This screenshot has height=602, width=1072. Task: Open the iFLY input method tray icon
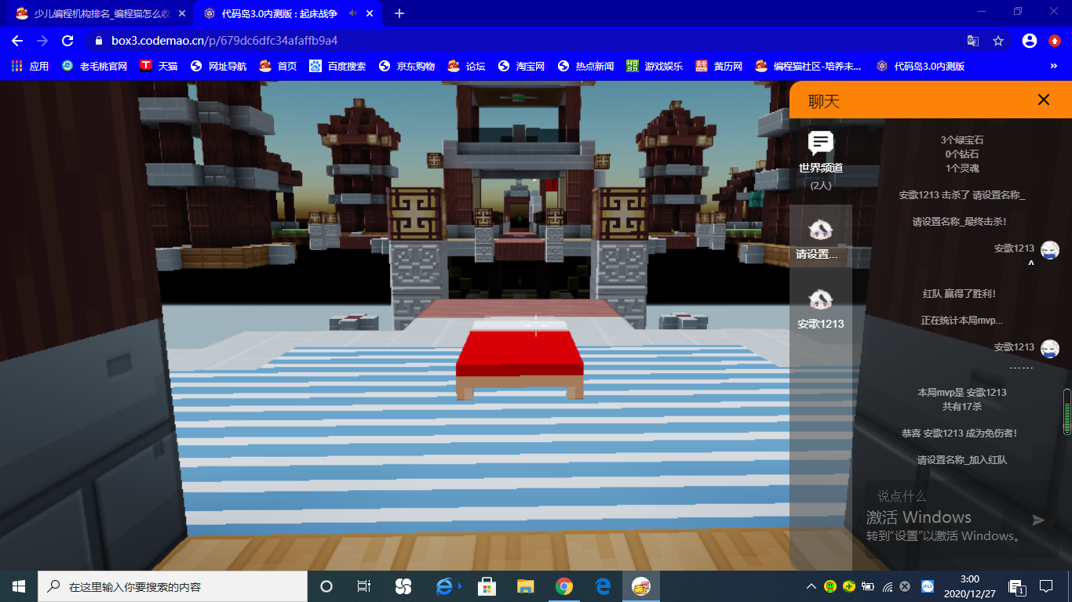pyautogui.click(x=926, y=586)
